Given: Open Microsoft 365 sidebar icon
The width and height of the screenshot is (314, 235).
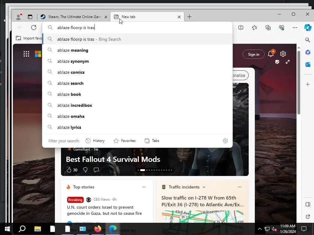Looking at the screenshot, I should [x=308, y=52].
